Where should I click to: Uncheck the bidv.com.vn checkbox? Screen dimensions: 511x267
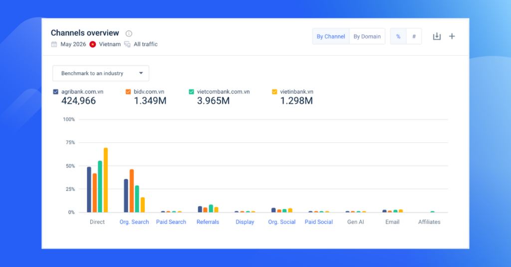[128, 92]
